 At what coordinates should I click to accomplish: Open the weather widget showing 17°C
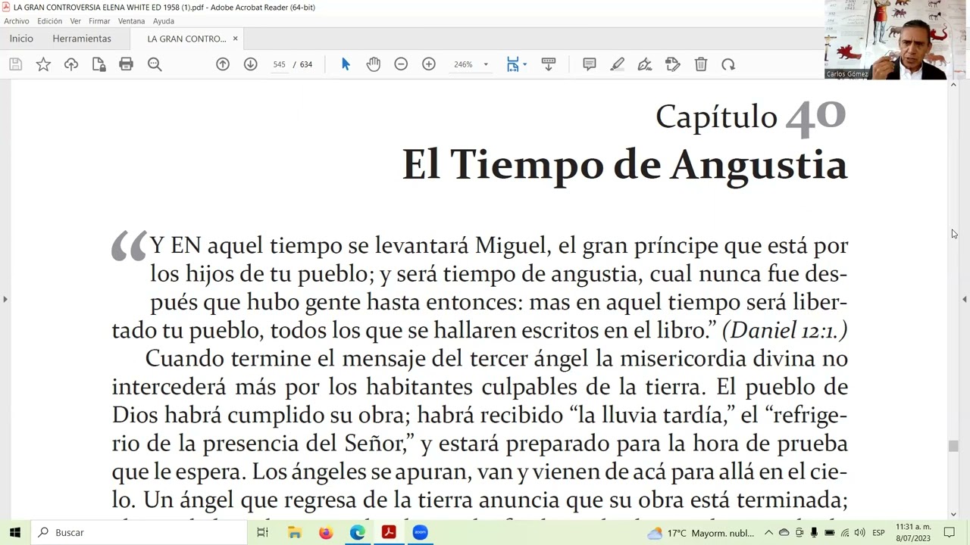click(700, 533)
